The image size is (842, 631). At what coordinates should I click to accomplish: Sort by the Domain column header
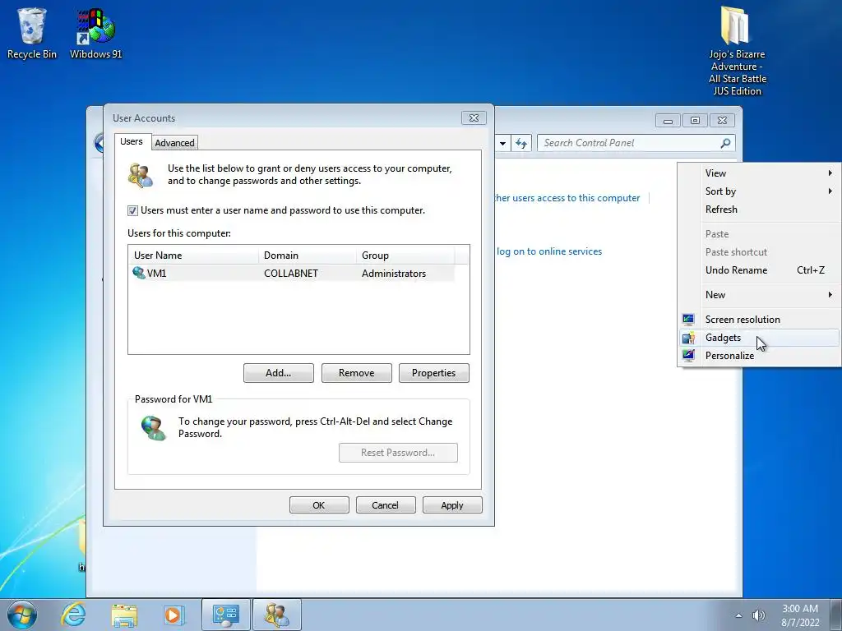(308, 256)
